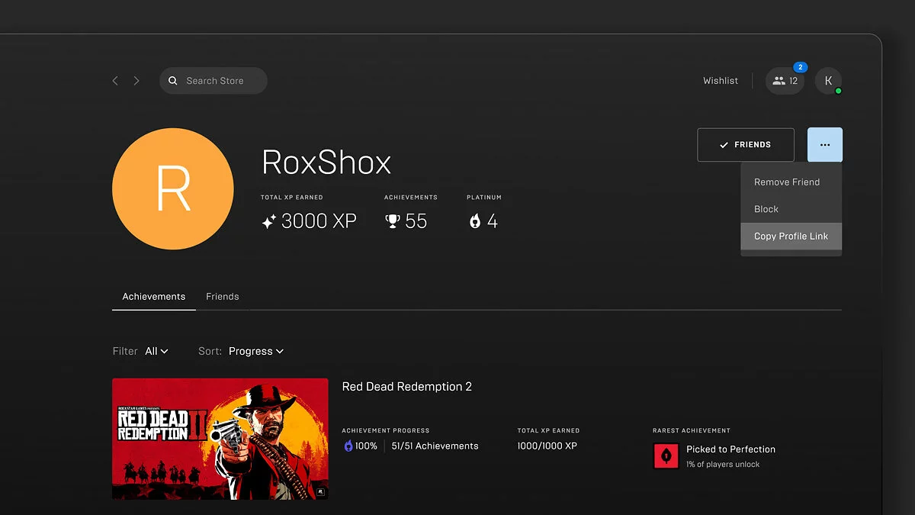
Task: Open the K account avatar menu
Action: click(828, 81)
